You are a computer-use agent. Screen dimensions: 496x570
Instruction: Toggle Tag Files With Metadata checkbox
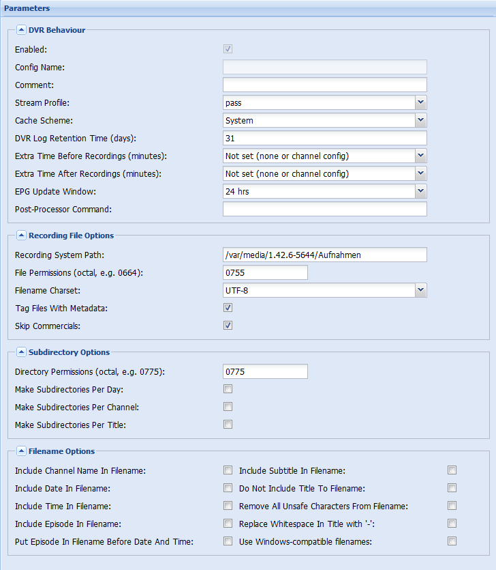(228, 308)
